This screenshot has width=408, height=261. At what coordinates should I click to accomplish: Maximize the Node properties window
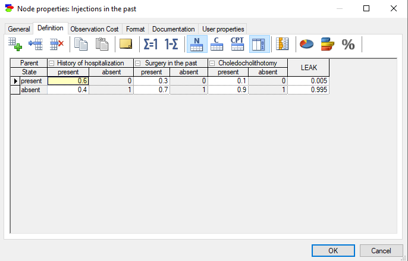coord(366,8)
